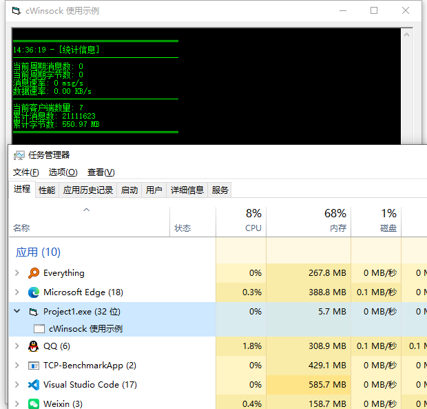Select the Weixin icon

click(34, 403)
